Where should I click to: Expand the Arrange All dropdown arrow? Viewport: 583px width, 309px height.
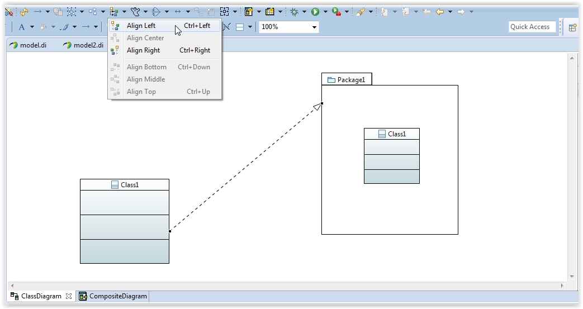[103, 12]
